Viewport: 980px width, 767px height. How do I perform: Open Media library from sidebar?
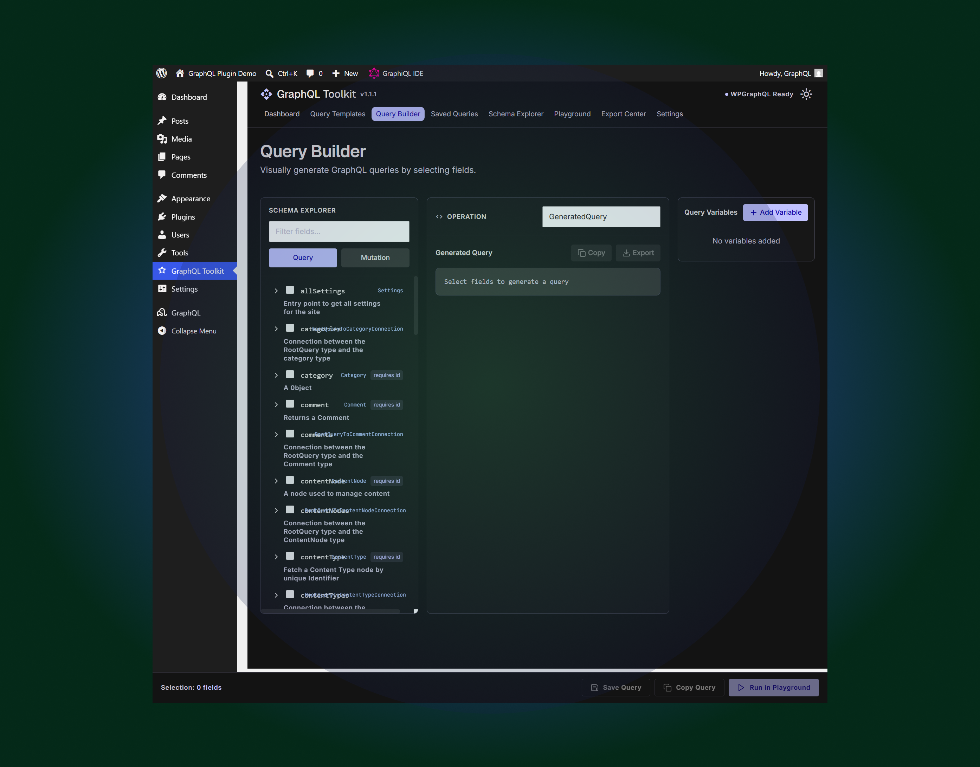(x=195, y=139)
